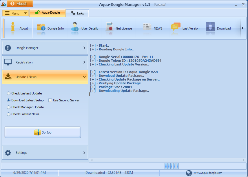
Task: Click the Verifying Update Package log line
Action: coord(116,83)
